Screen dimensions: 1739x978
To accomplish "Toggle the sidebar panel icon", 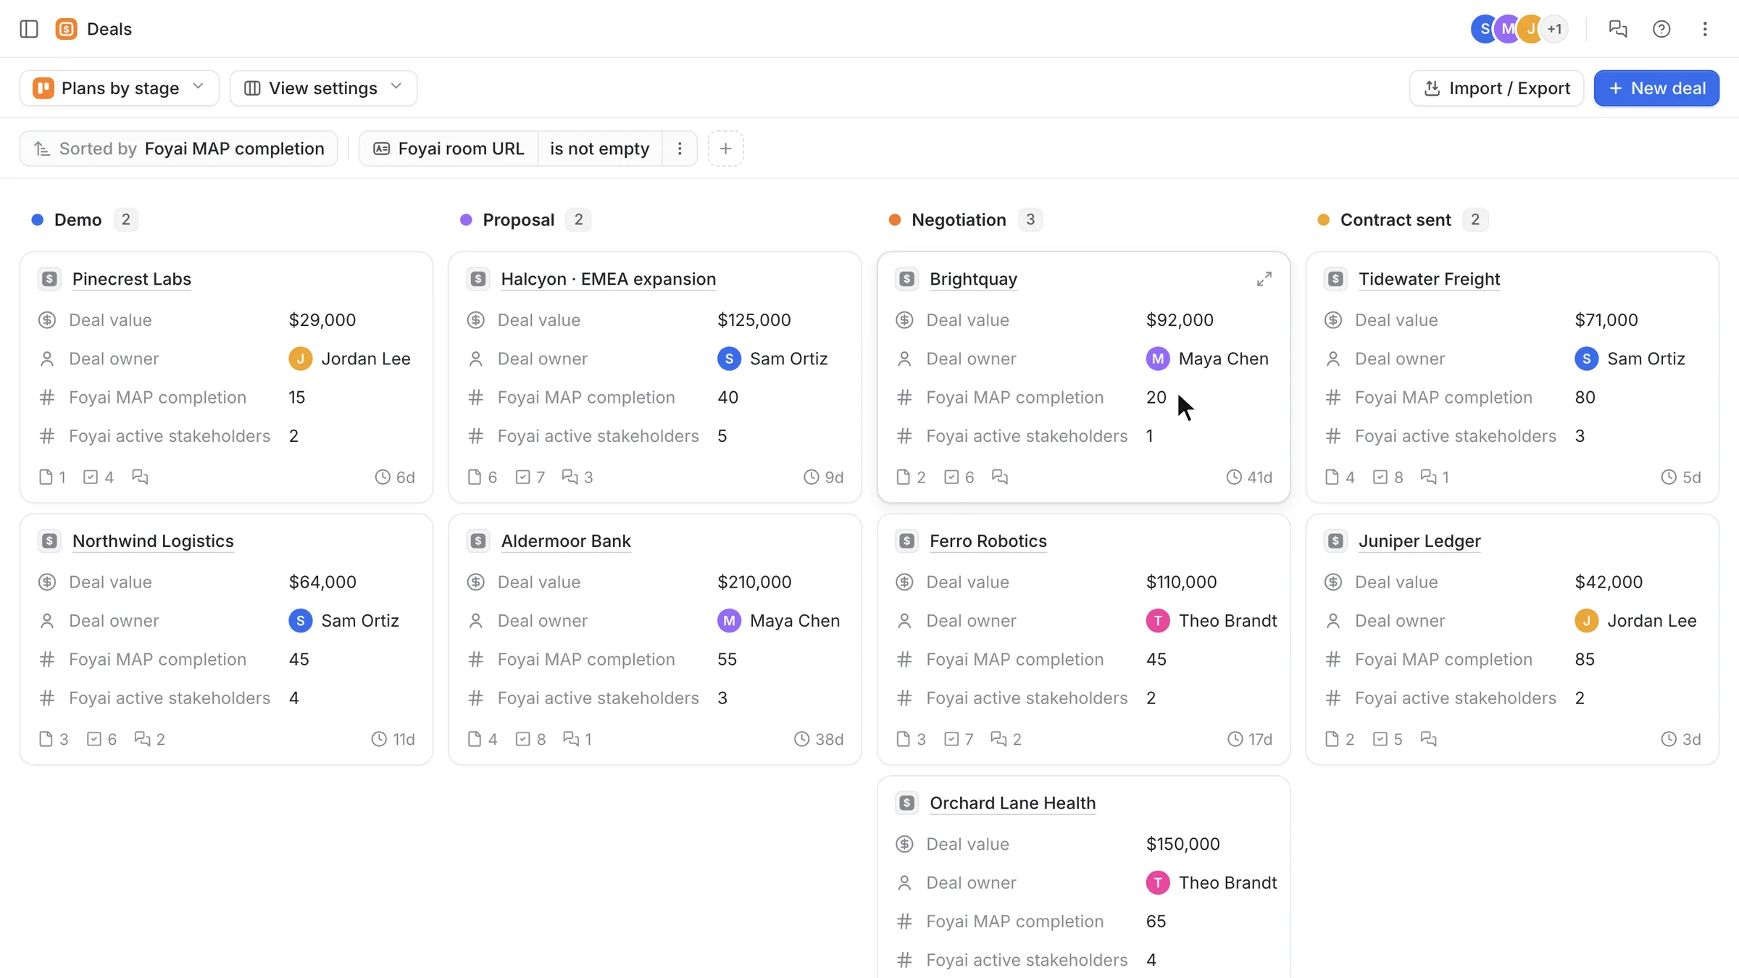I will tap(29, 29).
